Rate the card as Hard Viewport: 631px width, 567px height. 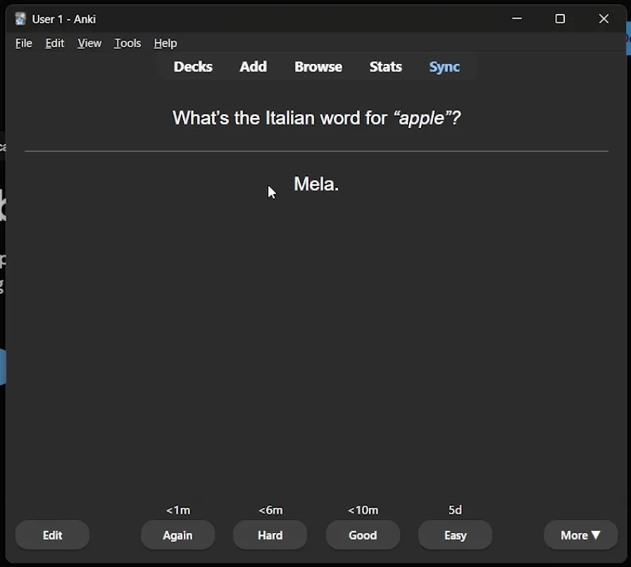(270, 535)
